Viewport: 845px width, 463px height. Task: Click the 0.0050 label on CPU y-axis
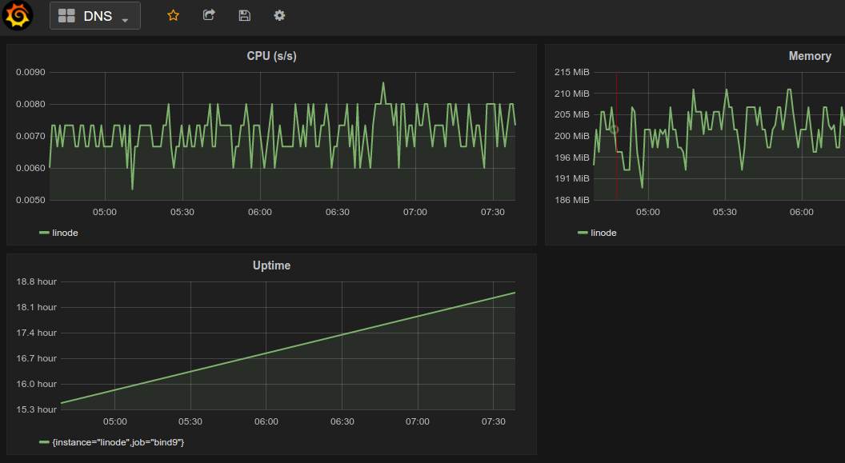point(30,200)
